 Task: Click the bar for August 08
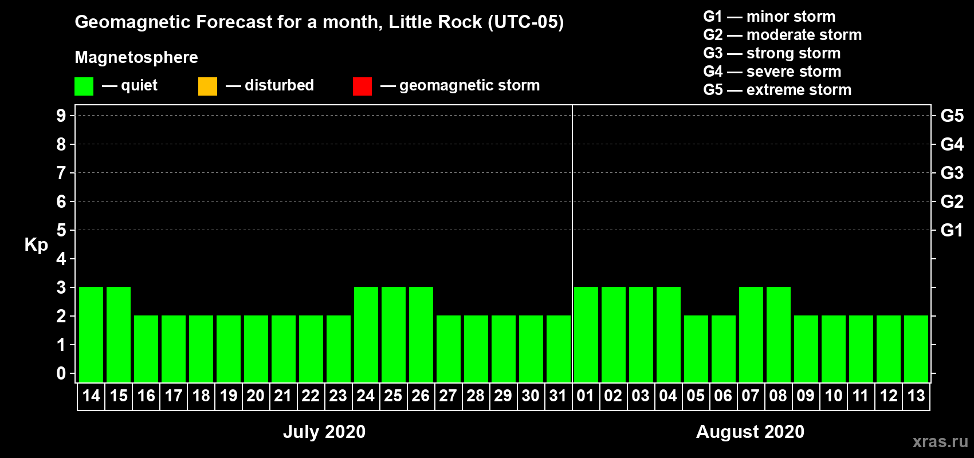[x=779, y=334]
